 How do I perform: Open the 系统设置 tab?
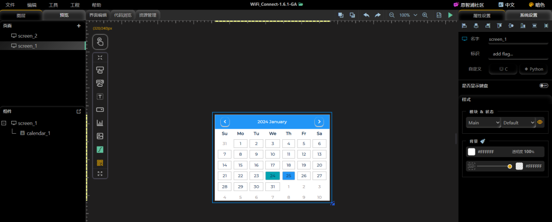tap(528, 15)
